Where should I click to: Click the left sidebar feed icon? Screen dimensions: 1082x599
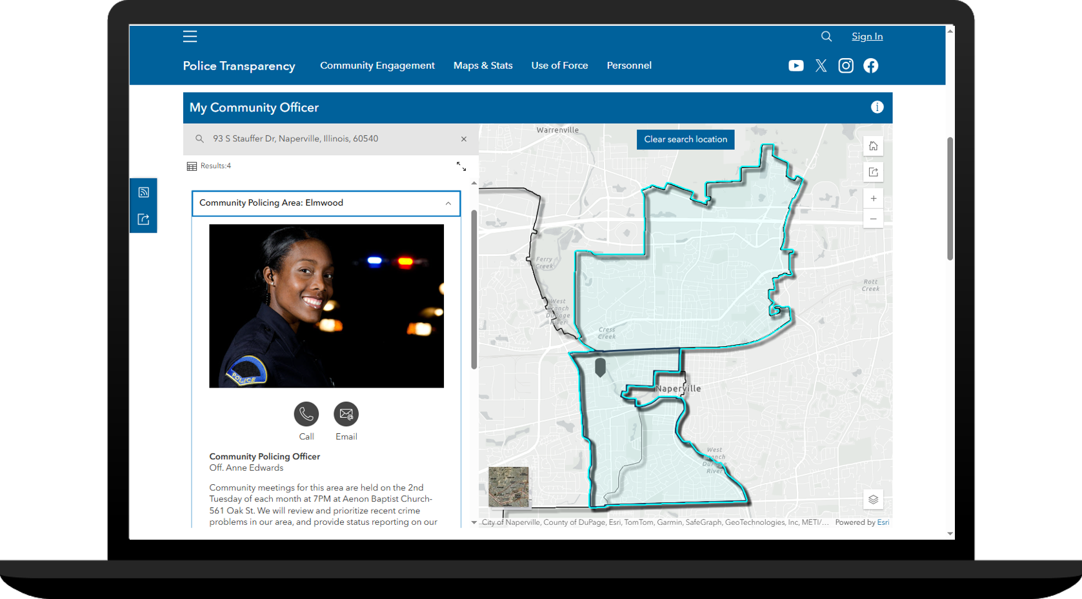point(143,192)
